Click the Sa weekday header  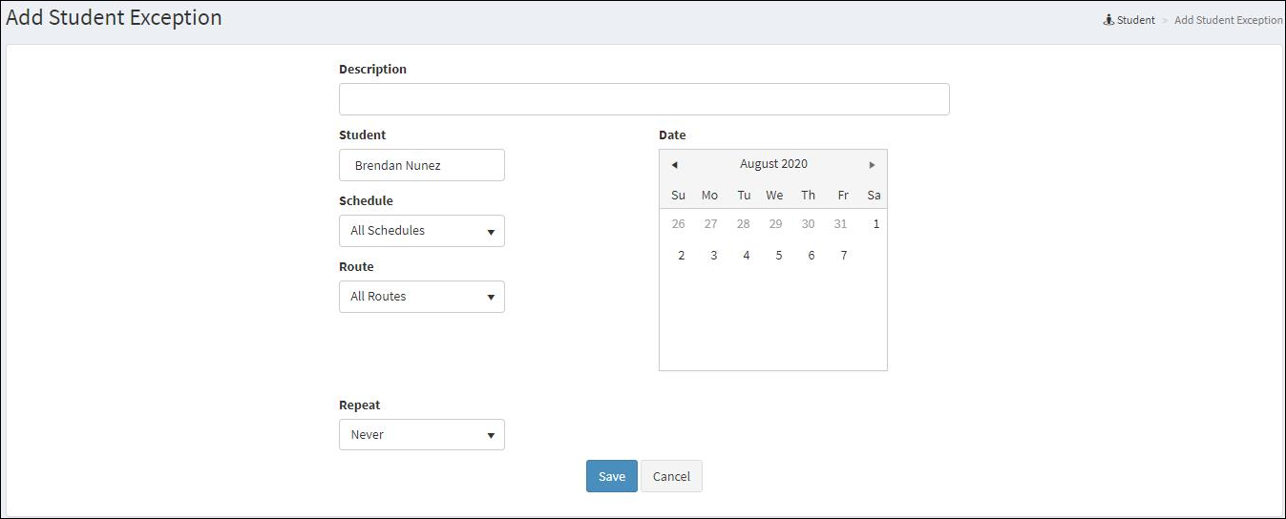874,196
